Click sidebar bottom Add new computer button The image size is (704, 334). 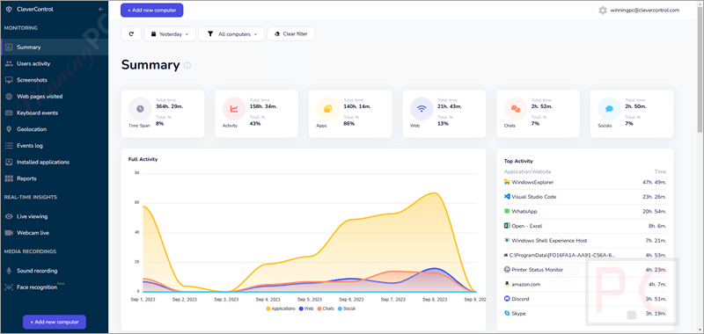coord(55,322)
